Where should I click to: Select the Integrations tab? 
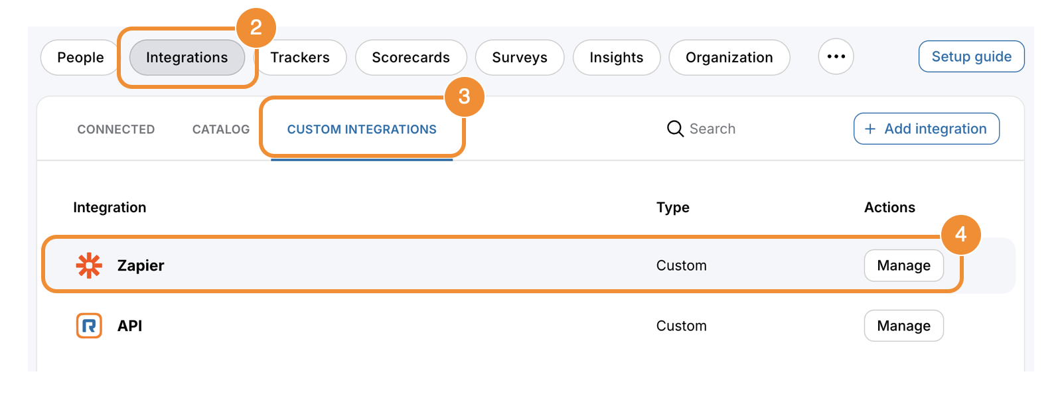(x=187, y=58)
